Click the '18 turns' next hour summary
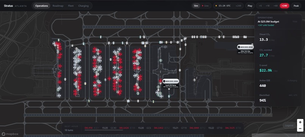This screenshot has height=137, width=305. 69,130
